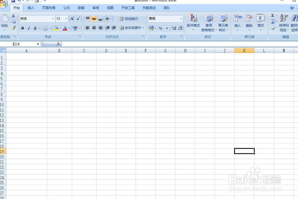Switch to 页面布局 tab

[49, 8]
